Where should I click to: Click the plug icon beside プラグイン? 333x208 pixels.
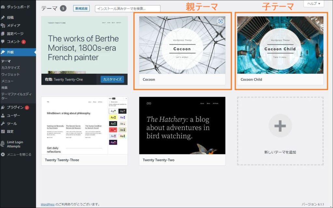coord(3,107)
